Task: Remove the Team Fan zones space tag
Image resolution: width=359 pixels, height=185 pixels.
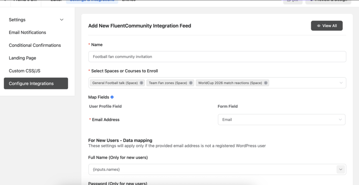Action: (191, 83)
